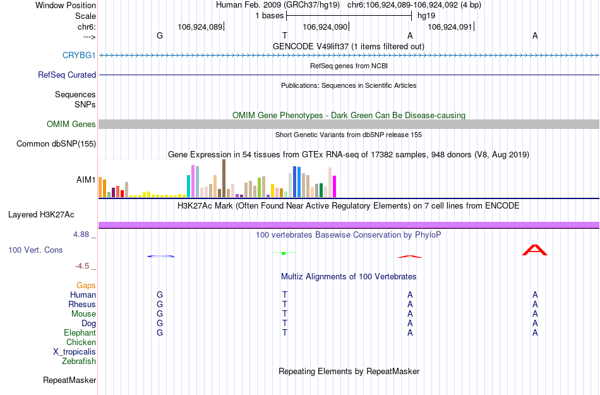Click the tall brown GTEx bar
The height and width of the screenshot is (395, 600).
[x=224, y=178]
